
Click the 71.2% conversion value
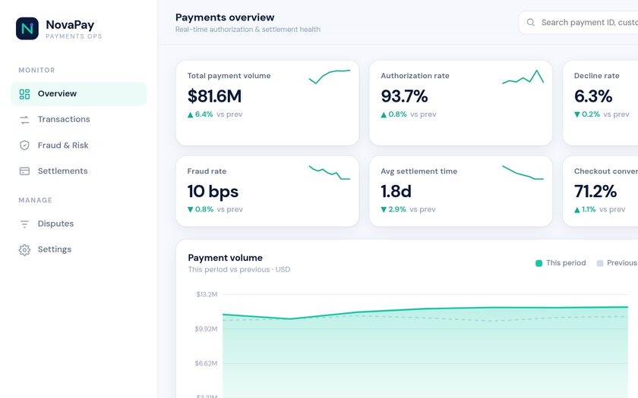[595, 191]
